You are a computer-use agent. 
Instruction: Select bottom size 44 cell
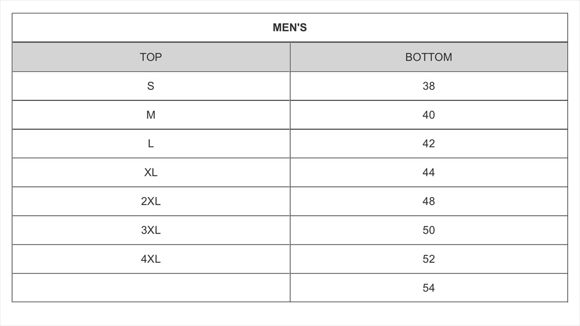pos(429,173)
